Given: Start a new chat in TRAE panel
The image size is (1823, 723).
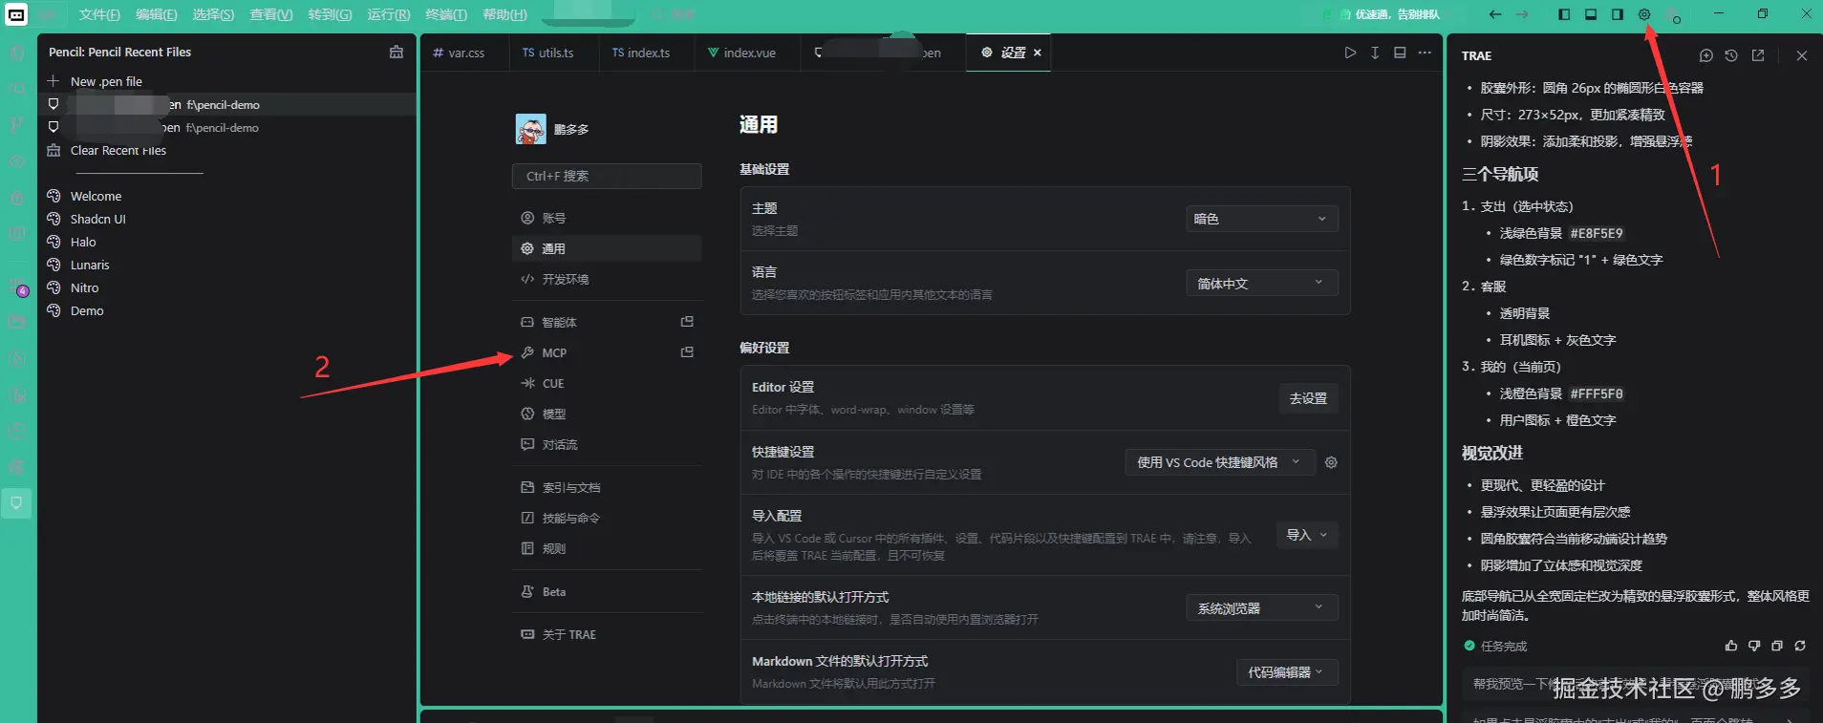Looking at the screenshot, I should 1706,55.
